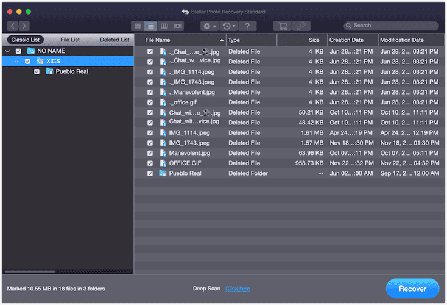
Task: Open the resume recovery history dropdown
Action: click(x=228, y=26)
